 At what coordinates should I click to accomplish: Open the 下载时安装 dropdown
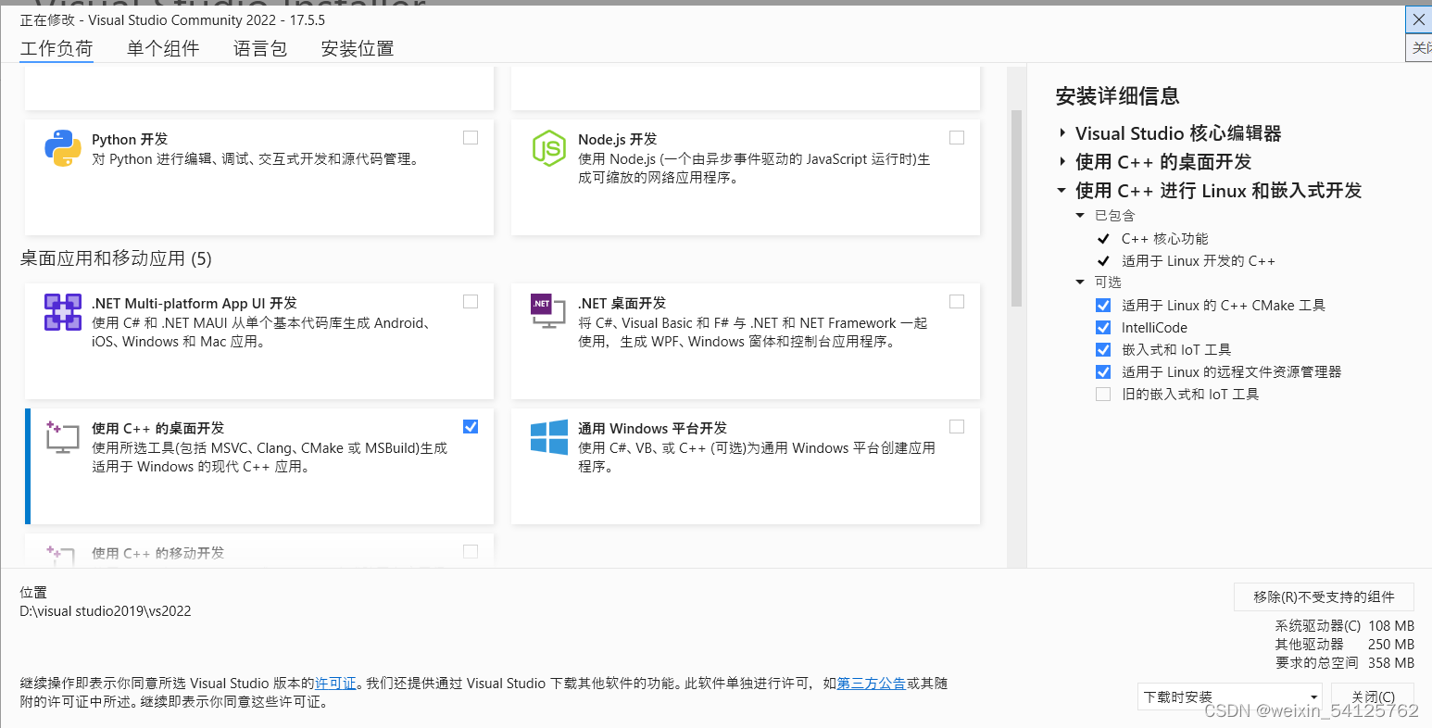[x=1230, y=697]
